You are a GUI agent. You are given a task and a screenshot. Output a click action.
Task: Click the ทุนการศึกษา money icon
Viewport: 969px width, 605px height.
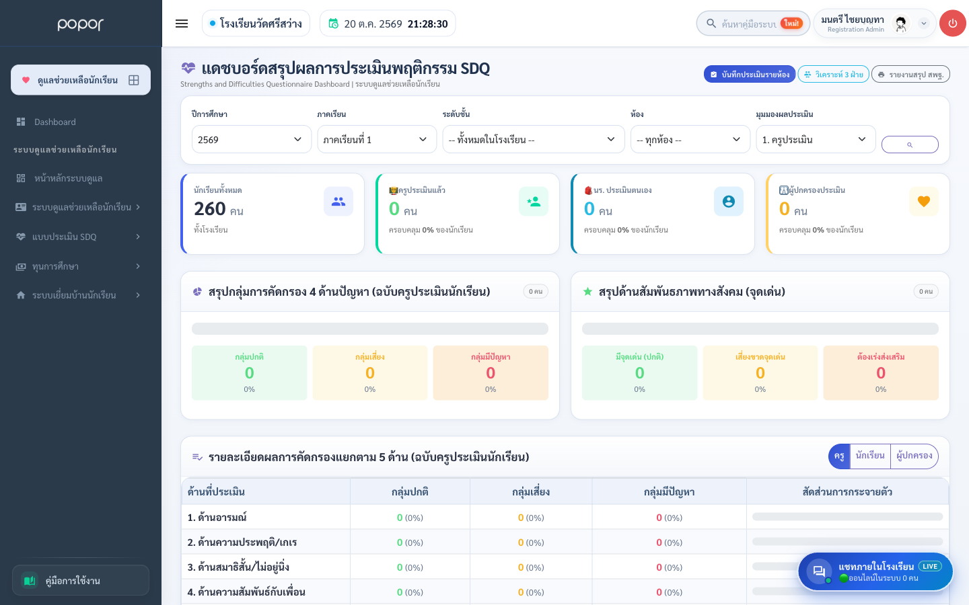point(21,266)
